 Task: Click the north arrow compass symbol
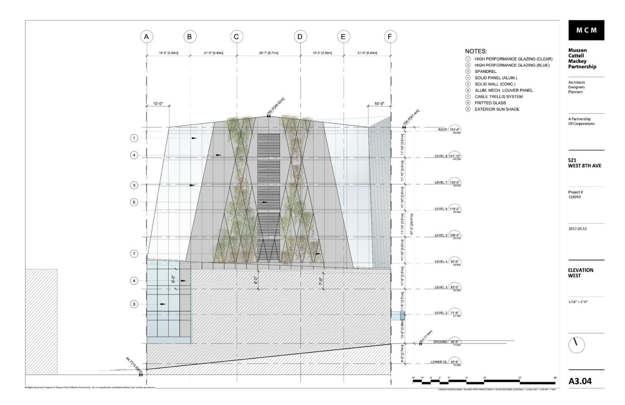coord(576,344)
